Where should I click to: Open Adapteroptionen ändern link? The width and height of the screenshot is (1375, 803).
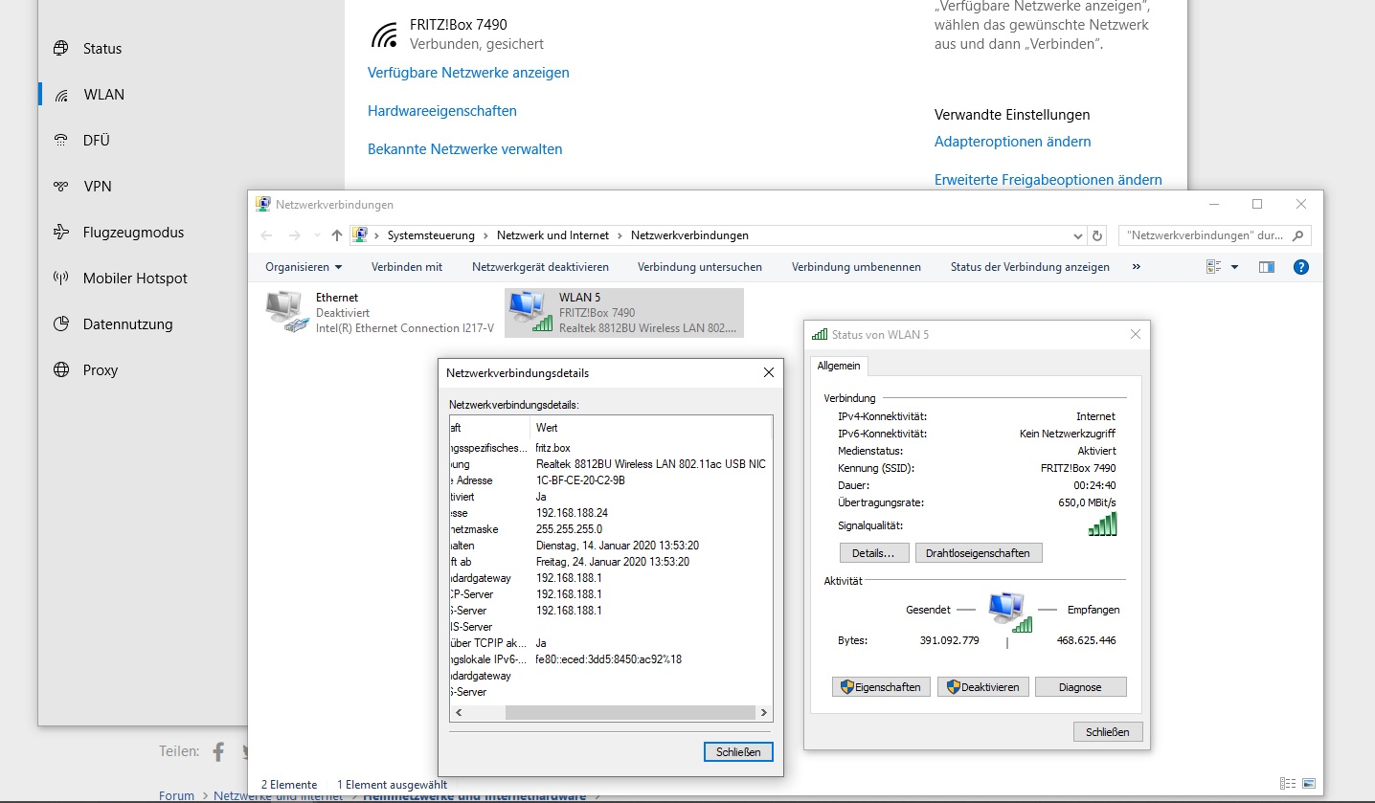click(1013, 142)
